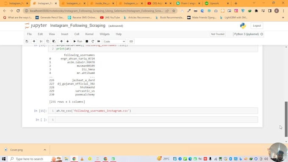
Task: Open the Receive SMS Online bookmark
Action: tap(82, 17)
